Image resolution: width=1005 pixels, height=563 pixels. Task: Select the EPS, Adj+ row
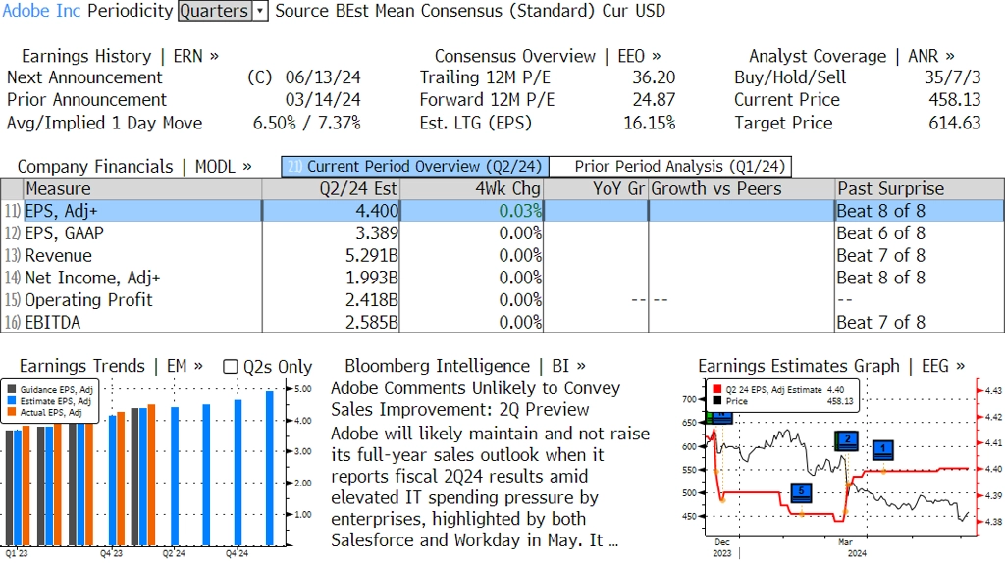[502, 211]
